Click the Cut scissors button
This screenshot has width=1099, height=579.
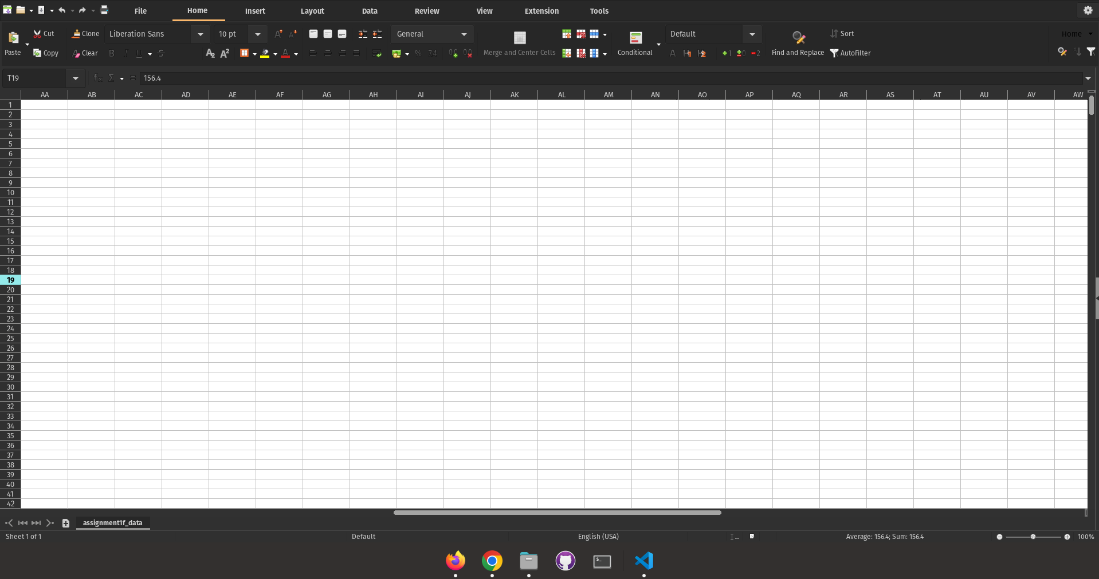tap(44, 34)
